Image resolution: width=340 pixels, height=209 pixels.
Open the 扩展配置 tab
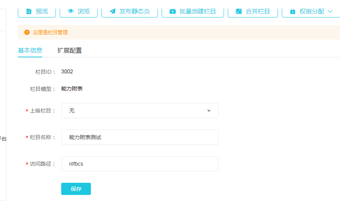[x=70, y=50]
